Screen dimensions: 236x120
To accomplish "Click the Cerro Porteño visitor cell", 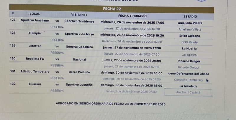I will (x=79, y=72).
